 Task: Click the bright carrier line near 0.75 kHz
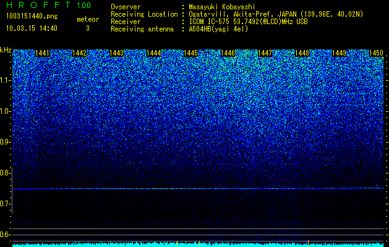198,188
